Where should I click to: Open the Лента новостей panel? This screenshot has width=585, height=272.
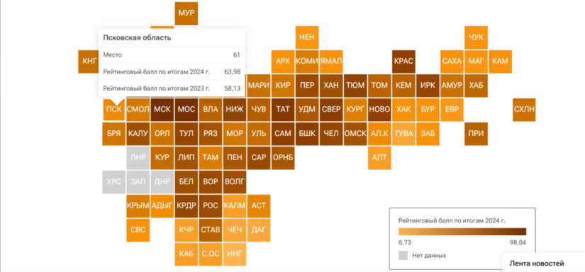537,263
